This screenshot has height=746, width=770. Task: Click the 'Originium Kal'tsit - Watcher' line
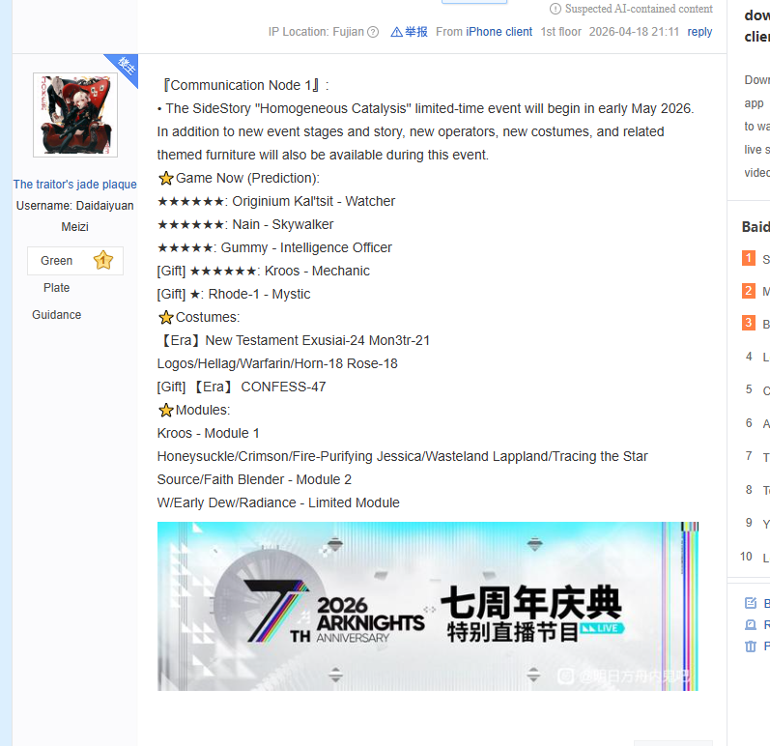[276, 201]
